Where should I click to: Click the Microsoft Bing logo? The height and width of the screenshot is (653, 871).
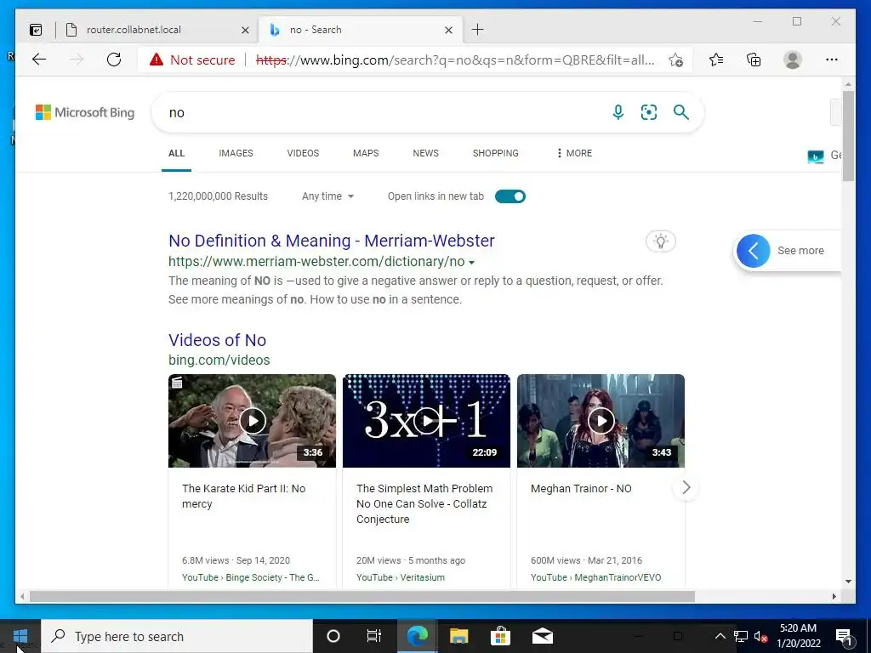coord(85,112)
